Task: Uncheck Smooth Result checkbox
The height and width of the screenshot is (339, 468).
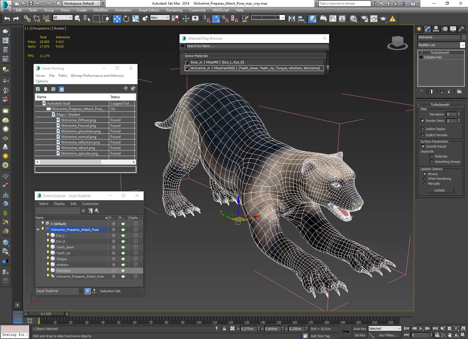Action: pos(423,146)
